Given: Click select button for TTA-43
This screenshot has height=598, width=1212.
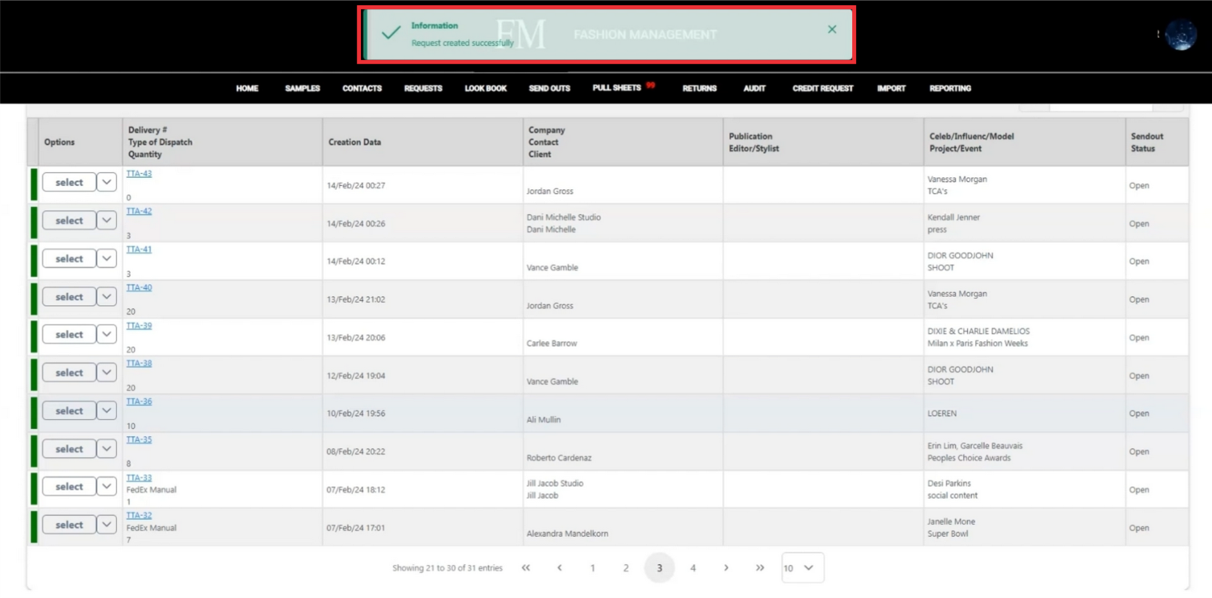Looking at the screenshot, I should (69, 182).
